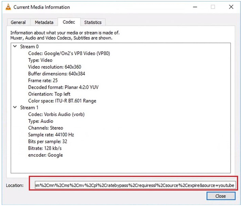Select the 'encoder: Google' row
The image size is (242, 207).
click(45, 155)
